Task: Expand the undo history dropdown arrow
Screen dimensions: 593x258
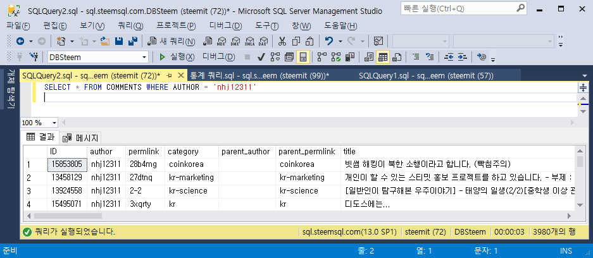Action: click(x=340, y=41)
